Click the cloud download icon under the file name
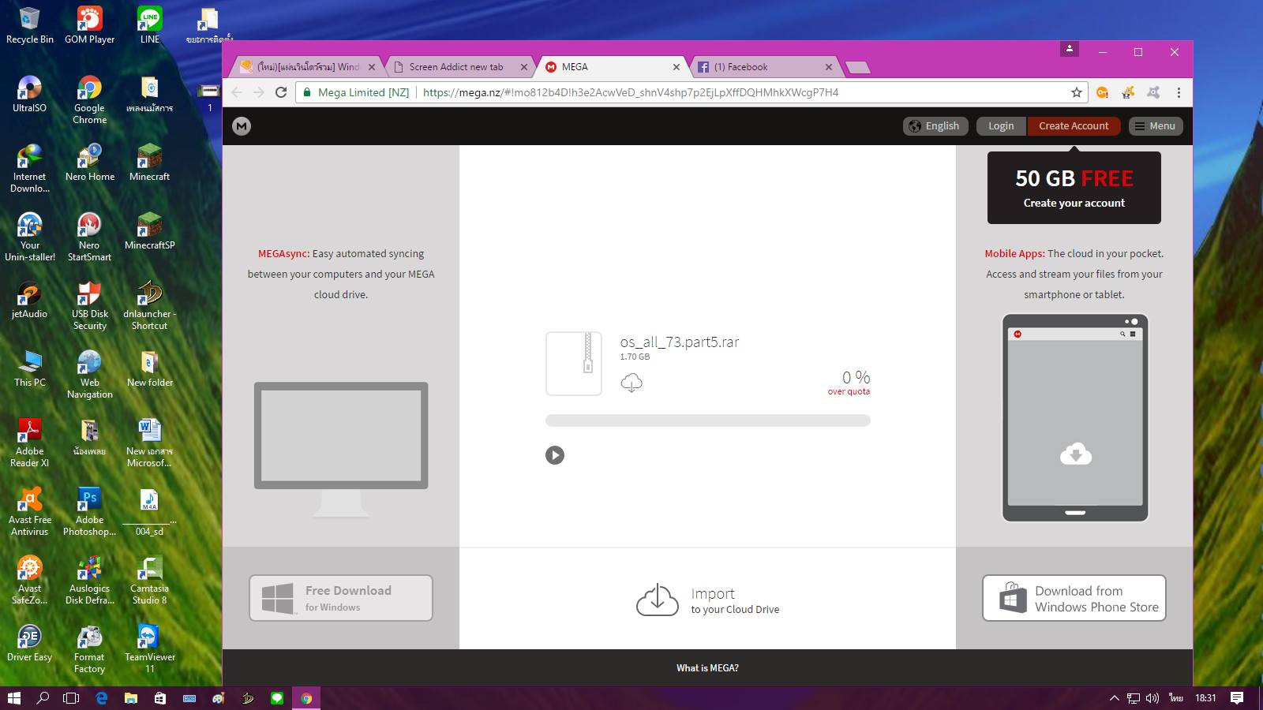Viewport: 1263px width, 710px height. [631, 383]
